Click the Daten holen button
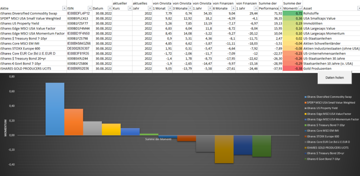360x176 pixels. click(335, 77)
